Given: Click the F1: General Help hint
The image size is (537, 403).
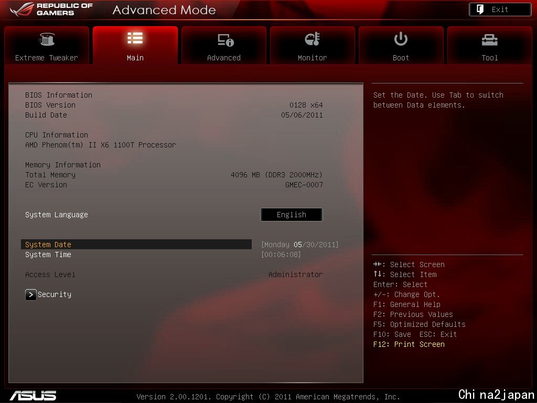Looking at the screenshot, I should 407,304.
